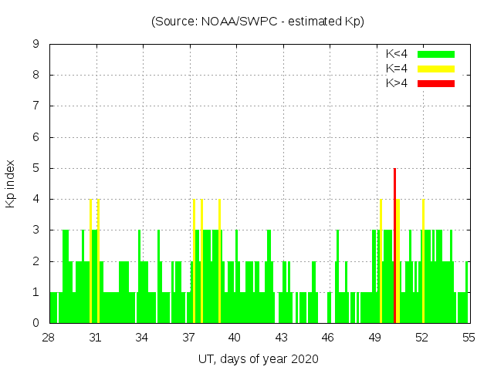Image resolution: width=494 pixels, height=370 pixels.
Task: Click the yellow K=4 legend swatch
Action: tap(436, 69)
